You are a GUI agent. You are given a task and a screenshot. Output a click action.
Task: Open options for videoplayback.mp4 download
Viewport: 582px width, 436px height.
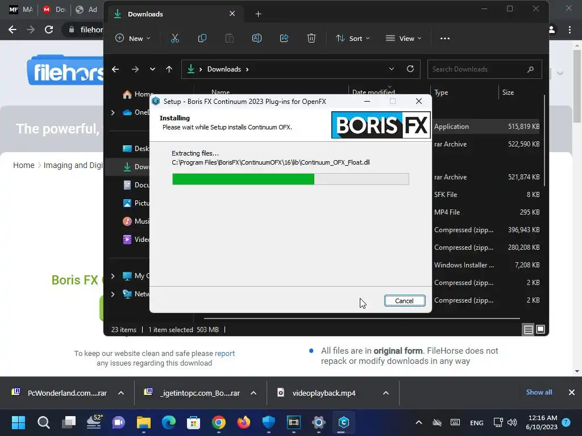[x=386, y=393]
